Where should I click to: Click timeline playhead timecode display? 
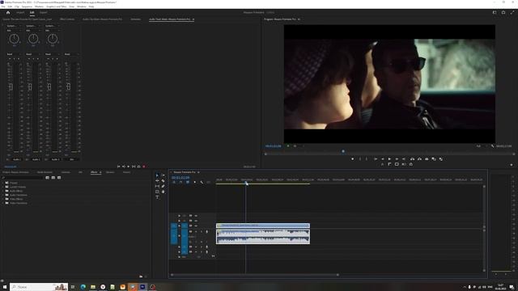pyautogui.click(x=180, y=178)
